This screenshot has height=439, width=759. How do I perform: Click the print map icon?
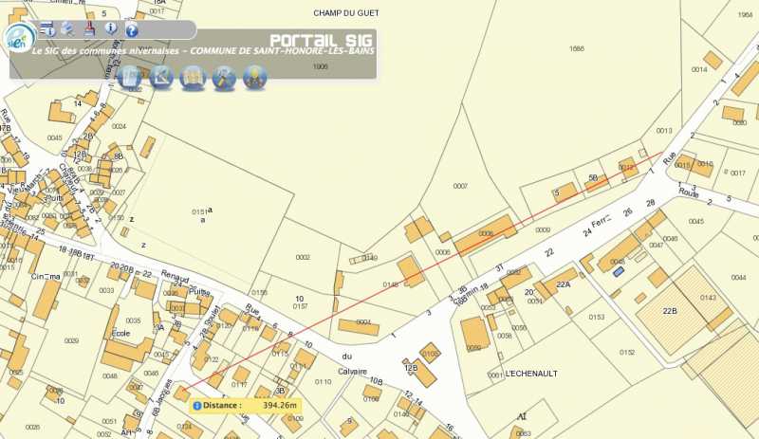67,28
